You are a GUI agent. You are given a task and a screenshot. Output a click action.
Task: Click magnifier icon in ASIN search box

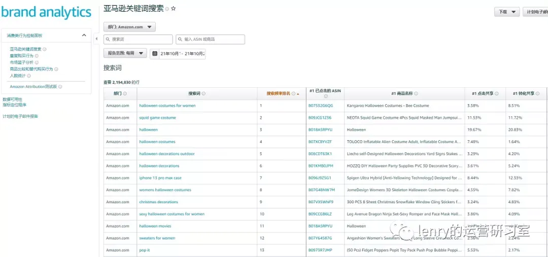(181, 40)
